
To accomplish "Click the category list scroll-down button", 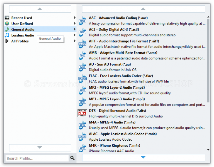I will coord(40,148).
